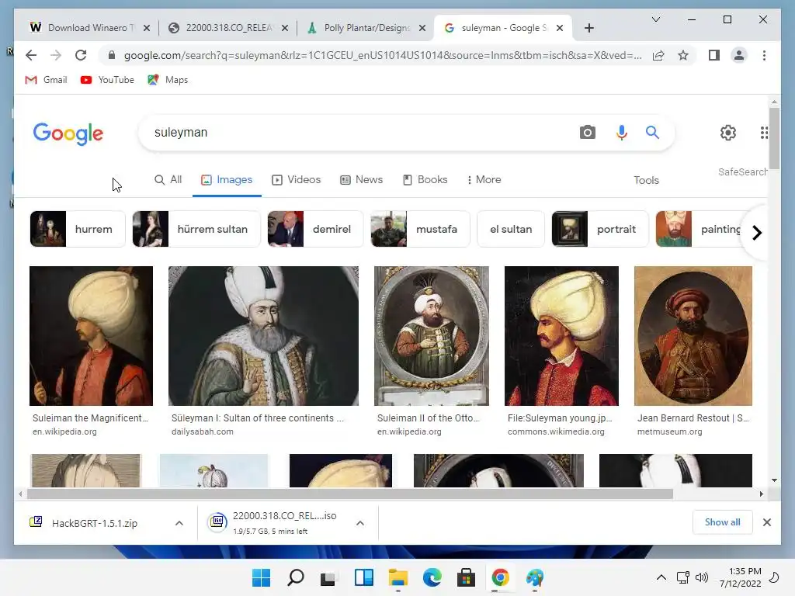Open the Tools filter options
Screen dimensions: 795x596
pos(646,180)
